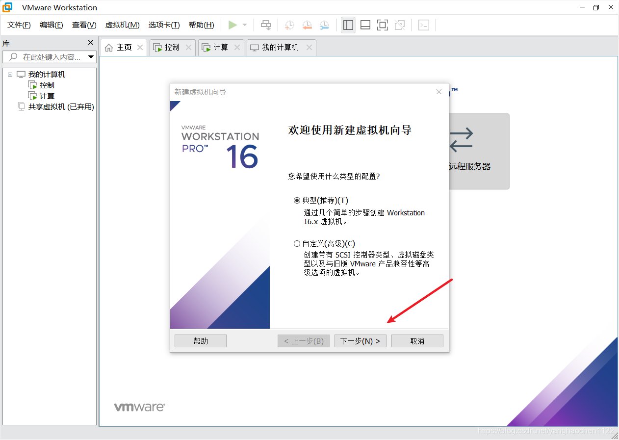Take a snapshot of this virtual machine
The image size is (619, 440).
[289, 25]
